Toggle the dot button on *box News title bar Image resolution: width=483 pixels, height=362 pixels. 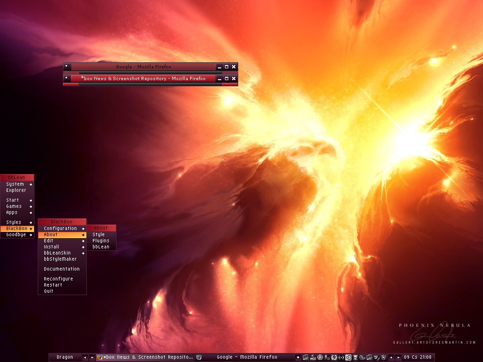(67, 78)
